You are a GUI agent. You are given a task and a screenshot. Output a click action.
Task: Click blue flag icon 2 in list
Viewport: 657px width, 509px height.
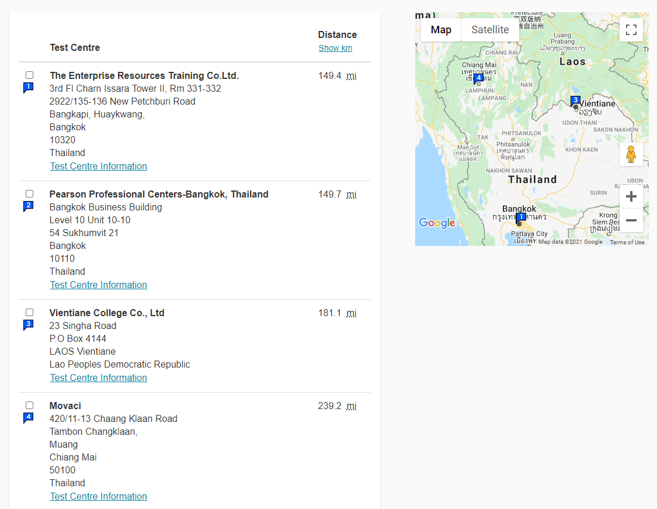pos(28,206)
